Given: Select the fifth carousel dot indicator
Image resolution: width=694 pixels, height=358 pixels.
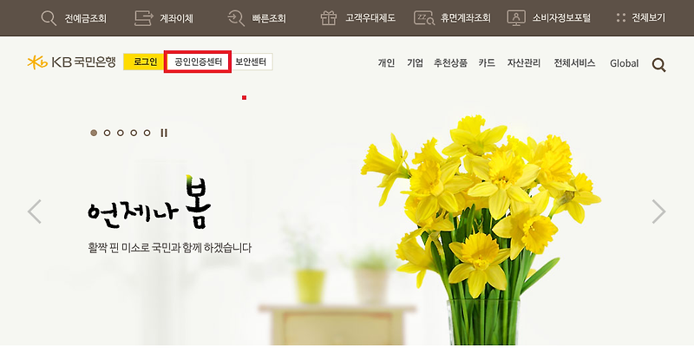Looking at the screenshot, I should 147,133.
